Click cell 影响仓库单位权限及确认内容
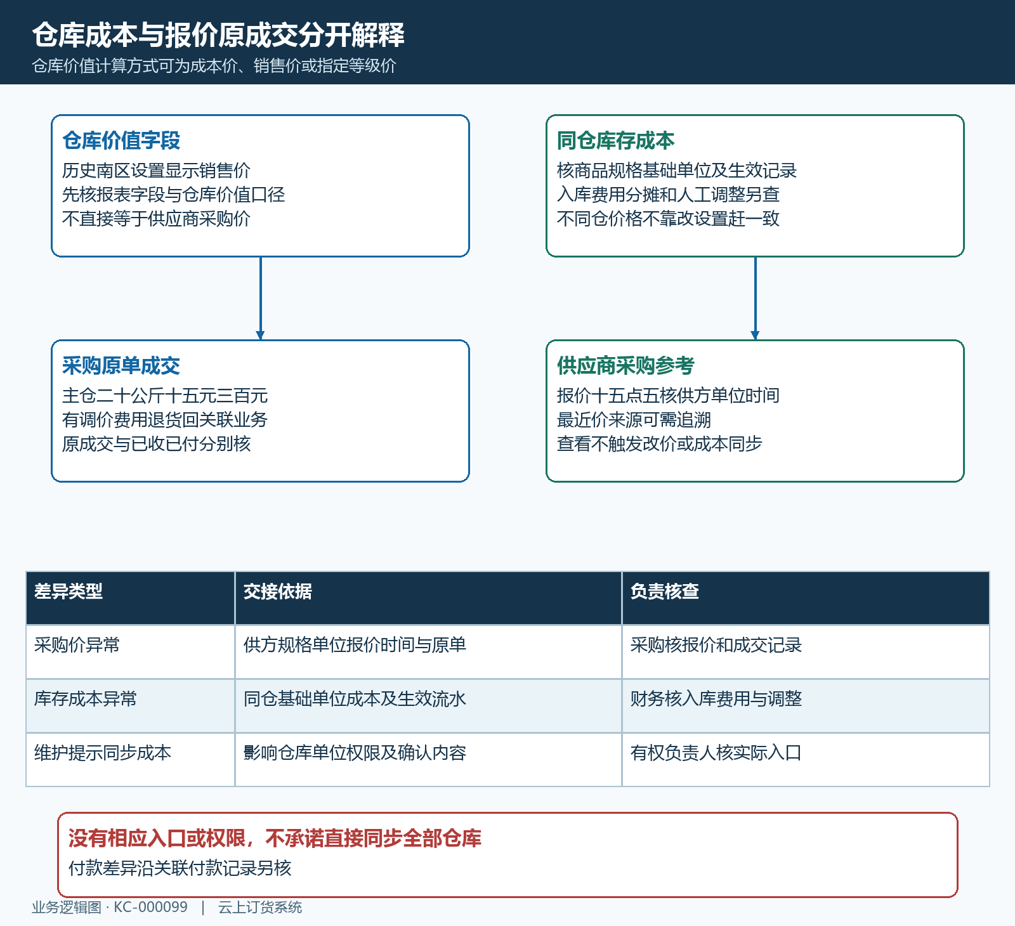 [x=428, y=760]
